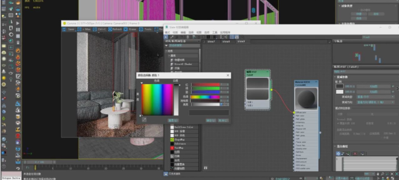This screenshot has width=399, height=180.
Task: Click the 确定 OK button in color selector
Action: pos(211,120)
